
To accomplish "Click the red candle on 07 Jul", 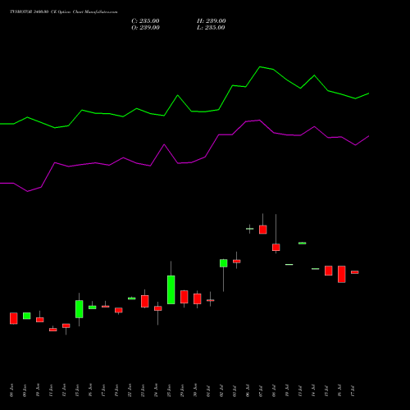I will click(263, 230).
